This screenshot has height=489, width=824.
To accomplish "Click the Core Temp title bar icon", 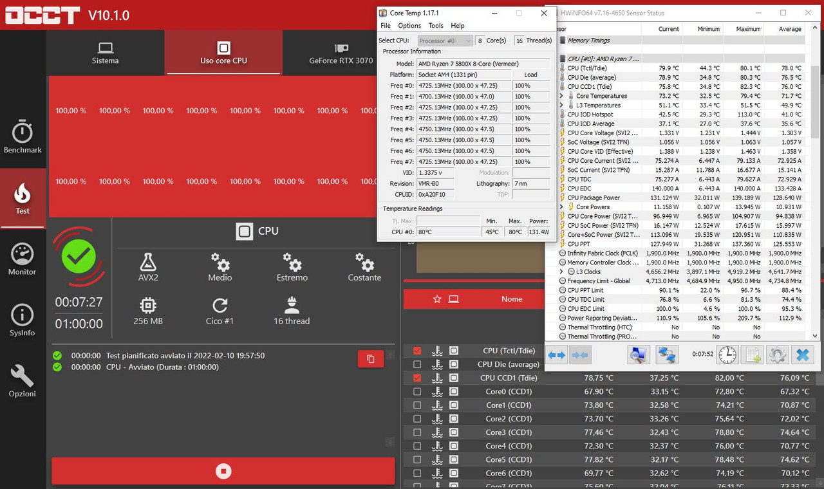I will (382, 13).
